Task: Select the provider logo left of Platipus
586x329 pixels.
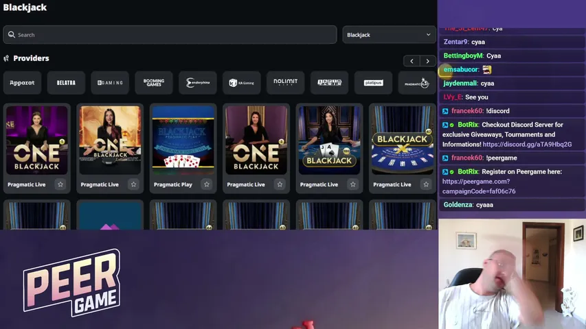Action: coord(329,83)
